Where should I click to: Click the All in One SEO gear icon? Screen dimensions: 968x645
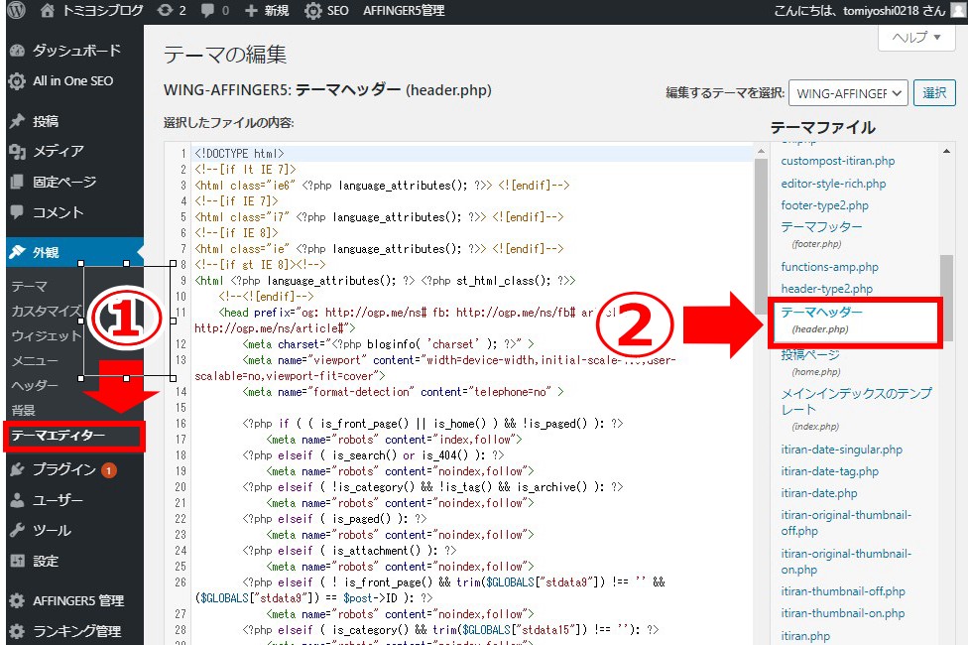pyautogui.click(x=17, y=81)
